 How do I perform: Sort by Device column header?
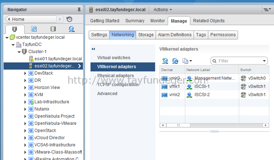[172, 70]
